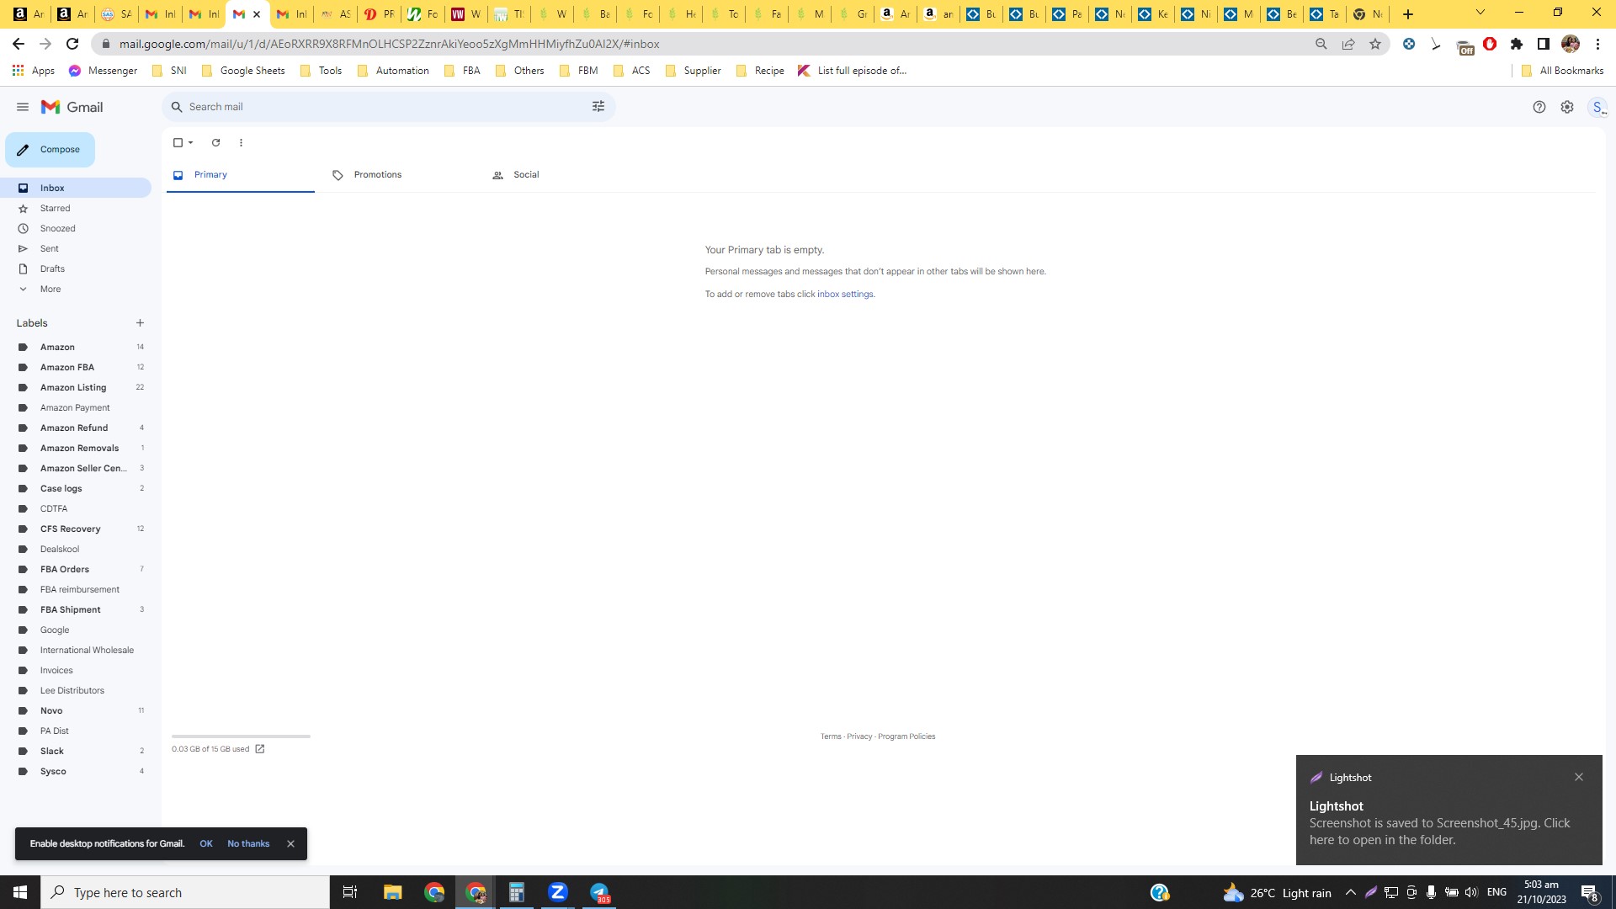
Task: Switch to the Primary tab
Action: [x=241, y=175]
